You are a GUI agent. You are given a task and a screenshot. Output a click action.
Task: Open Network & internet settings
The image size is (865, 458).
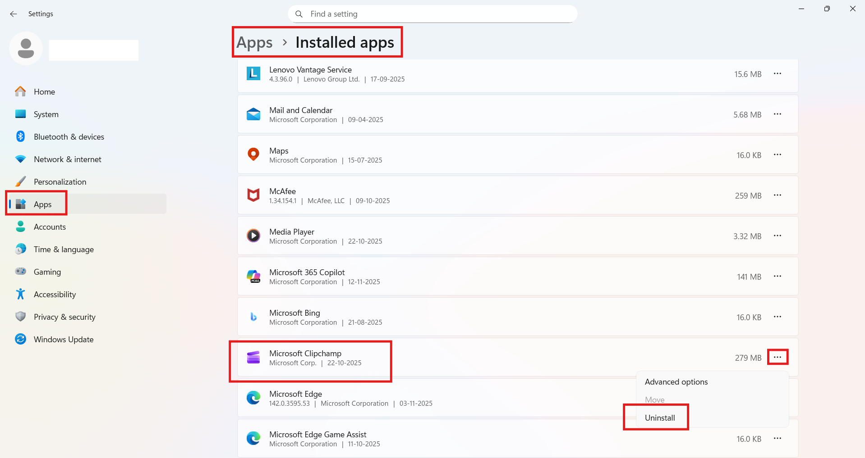[67, 159]
